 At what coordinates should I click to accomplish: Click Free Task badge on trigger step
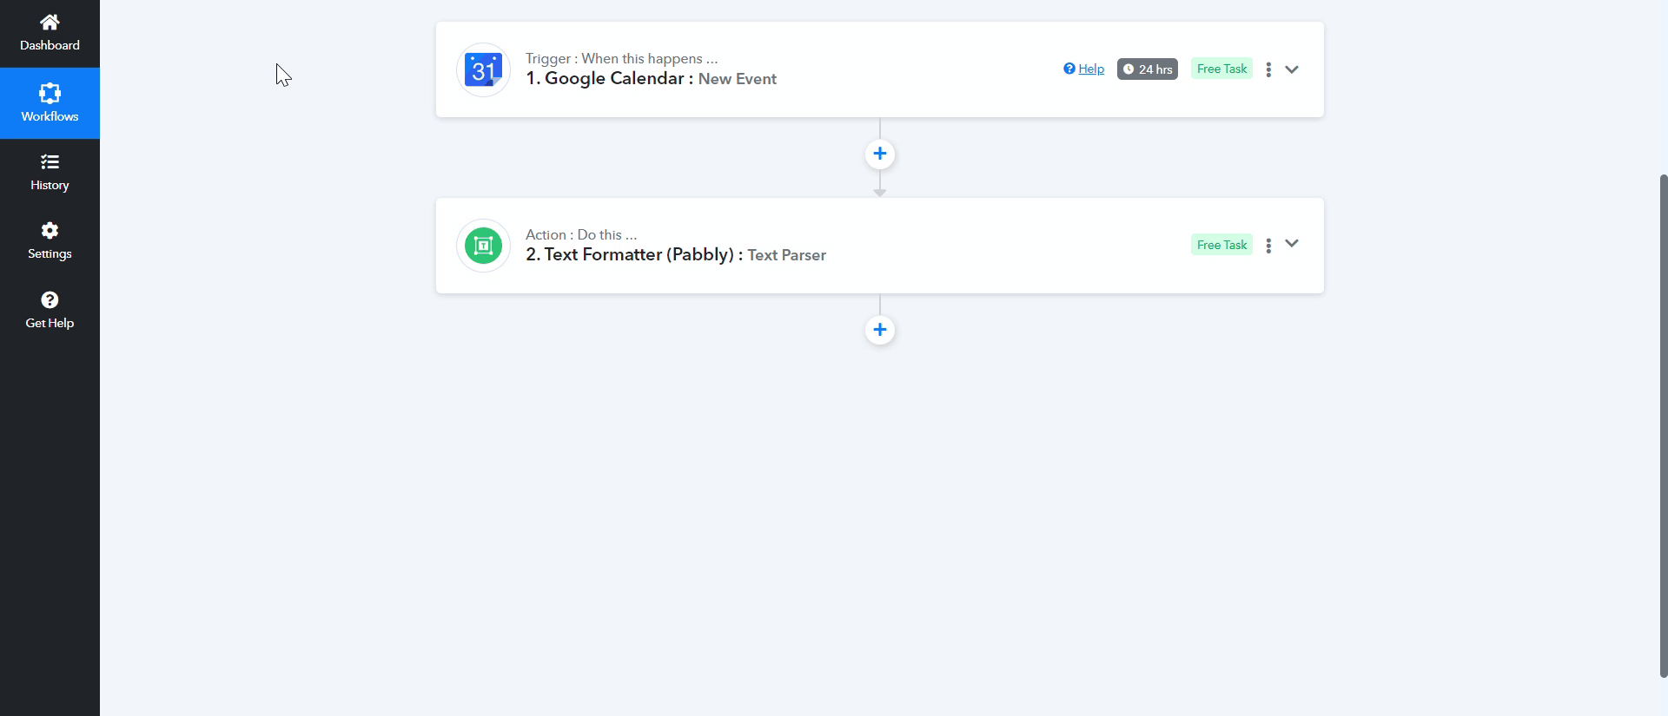click(x=1221, y=69)
